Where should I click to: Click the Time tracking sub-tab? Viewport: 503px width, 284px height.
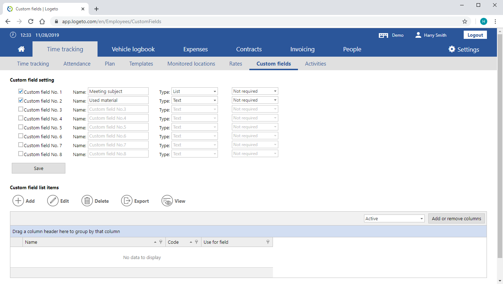[x=33, y=64]
